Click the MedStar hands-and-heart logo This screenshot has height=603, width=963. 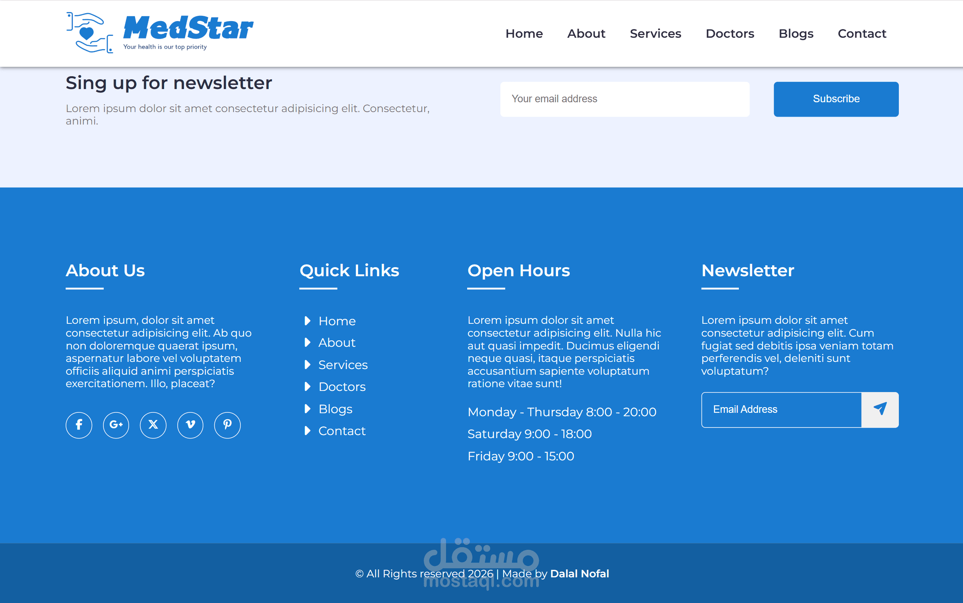90,33
